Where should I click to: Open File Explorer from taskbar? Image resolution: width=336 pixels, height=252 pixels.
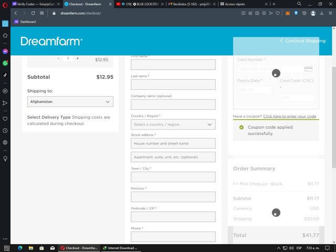[31, 248]
